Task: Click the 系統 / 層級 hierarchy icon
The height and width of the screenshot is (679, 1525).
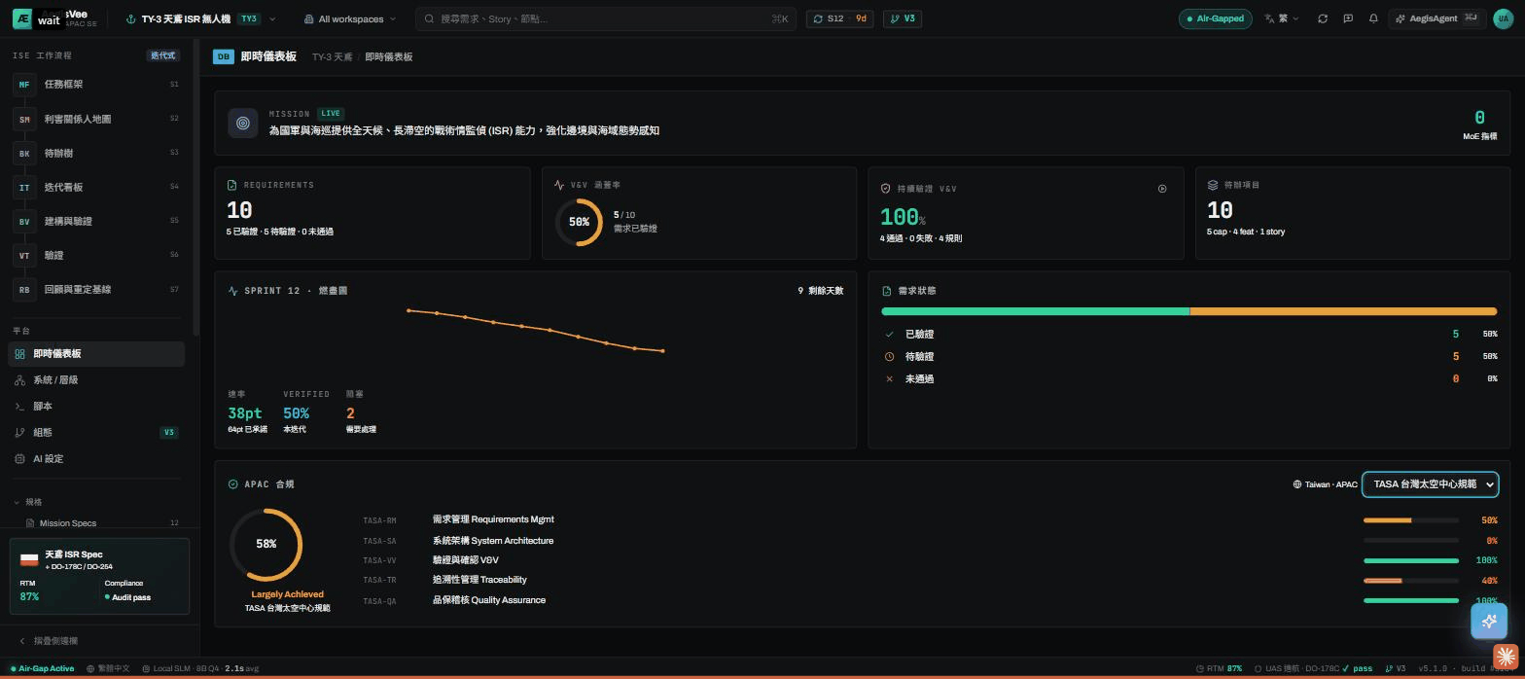Action: click(x=19, y=380)
